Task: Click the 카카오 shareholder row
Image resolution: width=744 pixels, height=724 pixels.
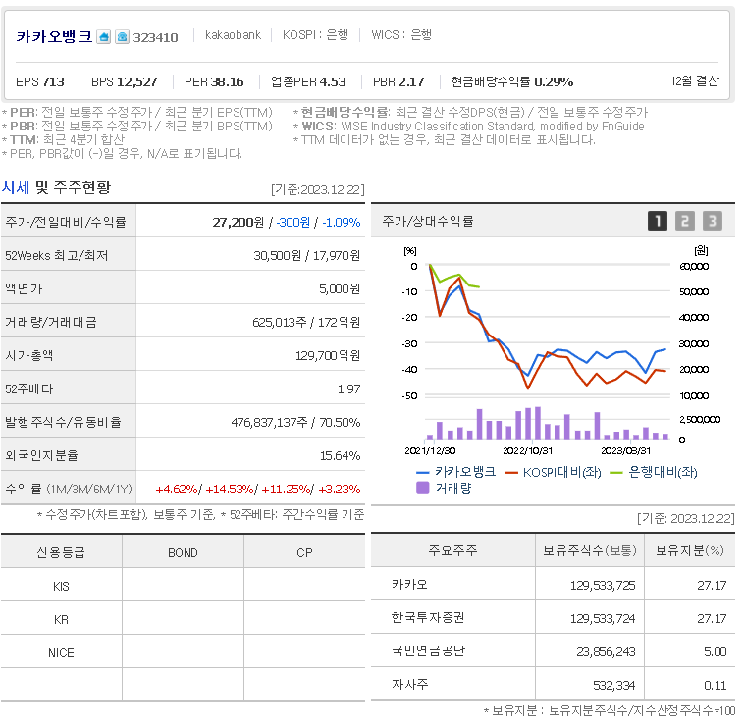Action: pos(553,584)
